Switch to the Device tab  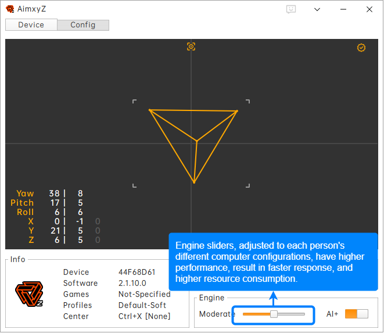(x=31, y=25)
